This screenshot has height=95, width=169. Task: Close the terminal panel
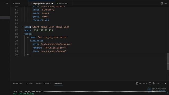pos(166,83)
